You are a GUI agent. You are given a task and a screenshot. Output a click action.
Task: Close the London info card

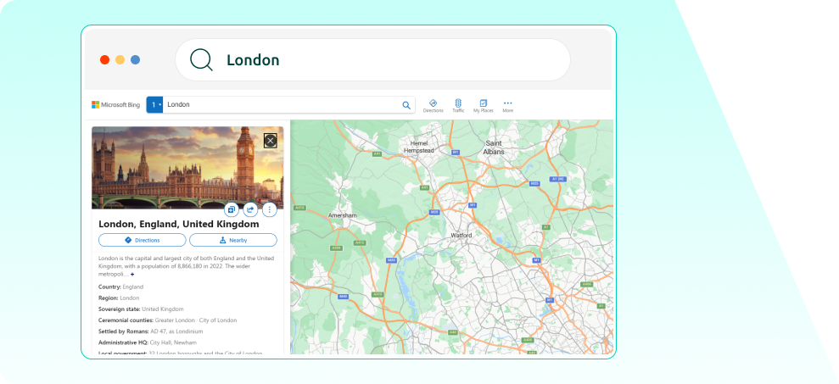[271, 141]
